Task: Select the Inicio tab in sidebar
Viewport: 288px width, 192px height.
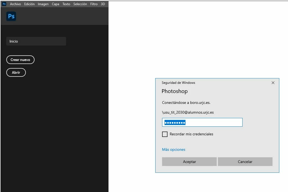Action: 36,41
